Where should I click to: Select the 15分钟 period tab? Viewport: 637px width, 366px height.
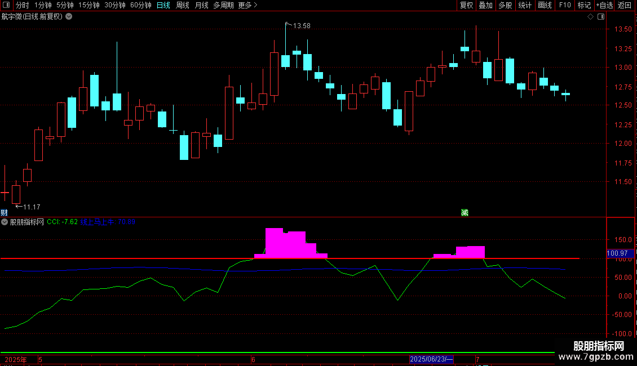89,5
